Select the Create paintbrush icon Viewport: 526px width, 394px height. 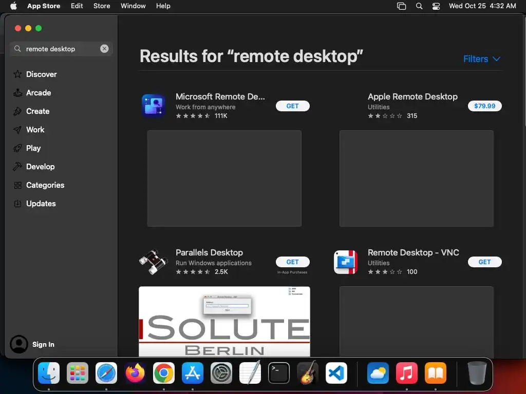pyautogui.click(x=17, y=111)
